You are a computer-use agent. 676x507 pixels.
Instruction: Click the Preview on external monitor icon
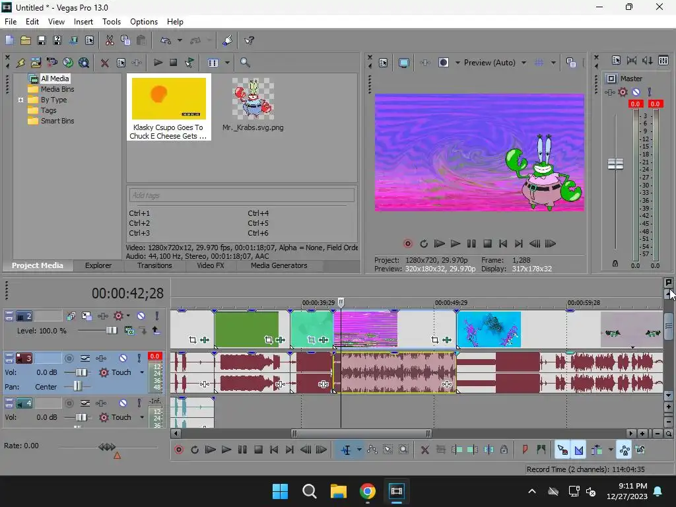pyautogui.click(x=403, y=63)
